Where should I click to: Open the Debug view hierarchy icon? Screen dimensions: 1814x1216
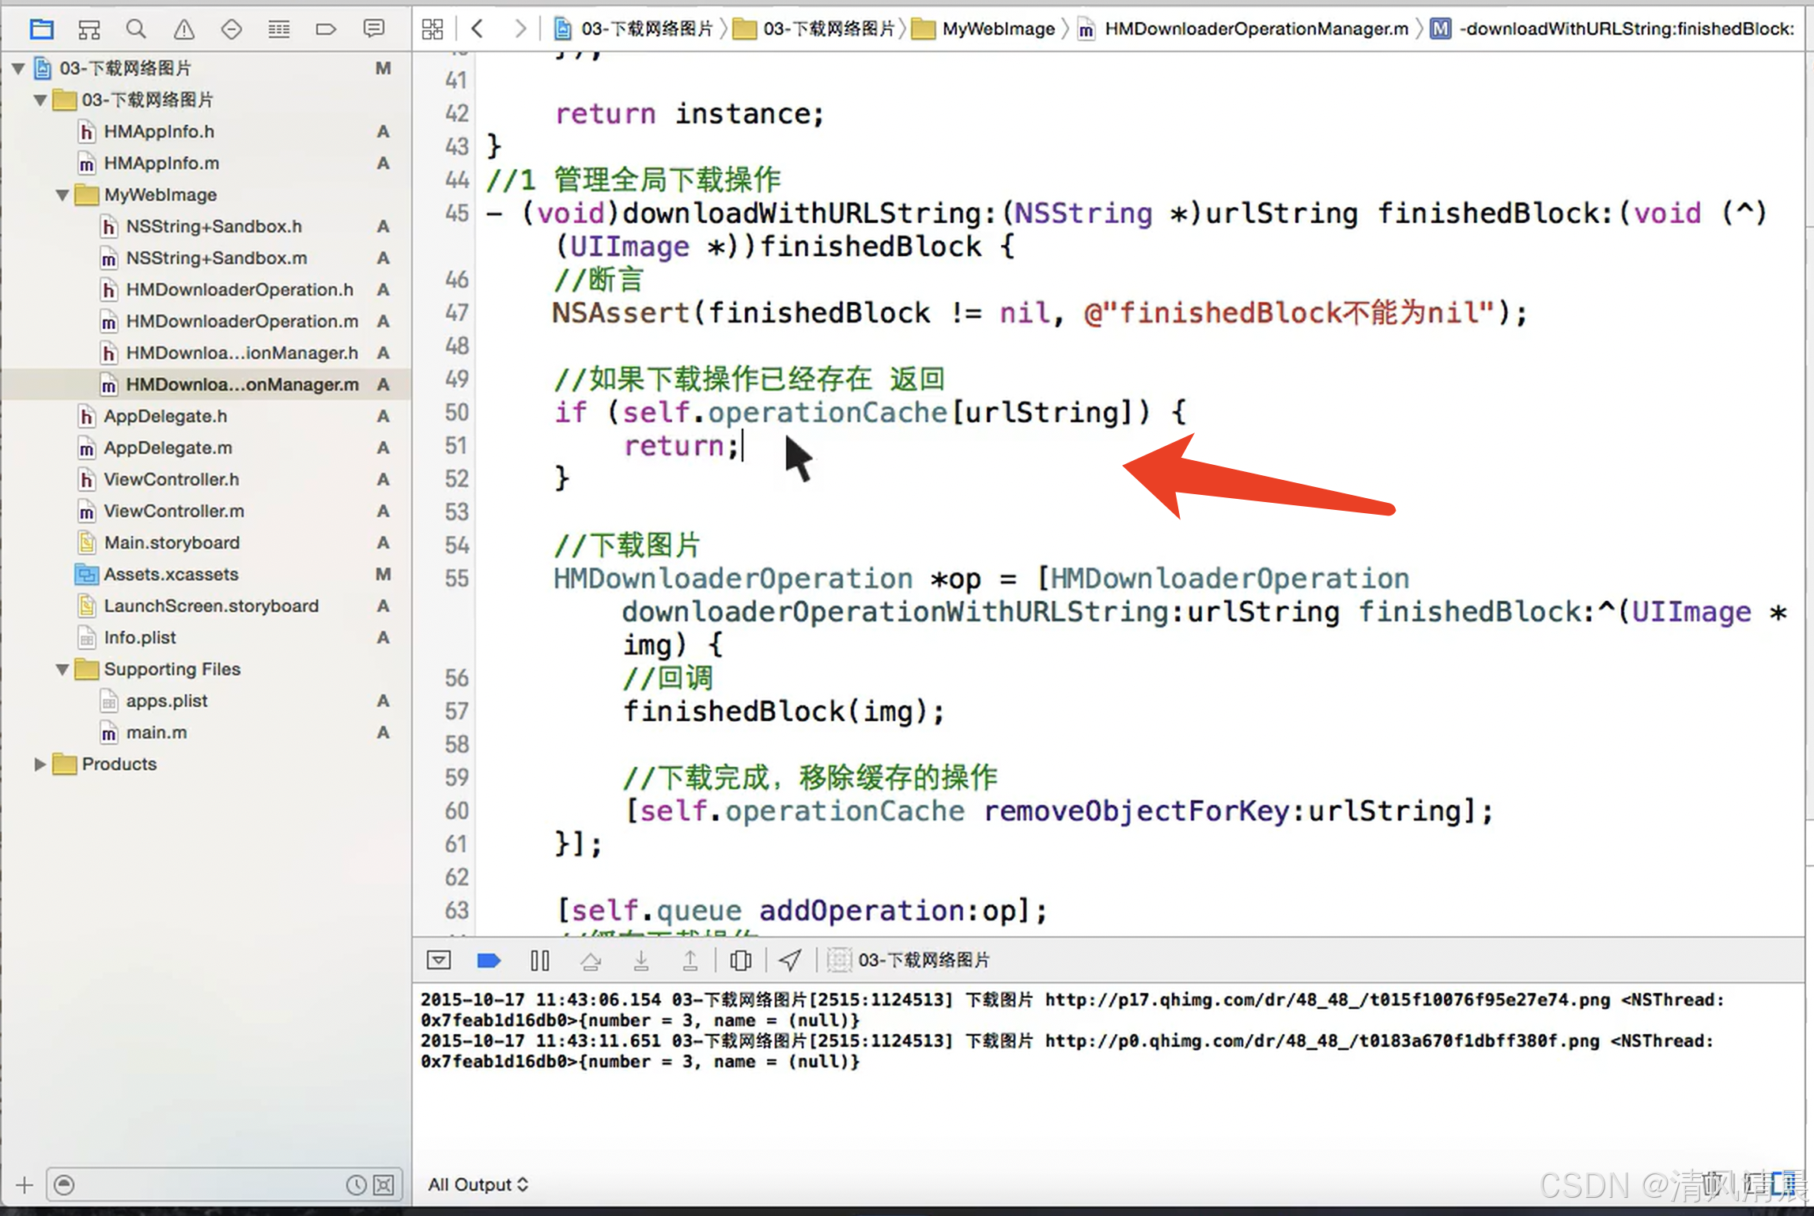740,960
